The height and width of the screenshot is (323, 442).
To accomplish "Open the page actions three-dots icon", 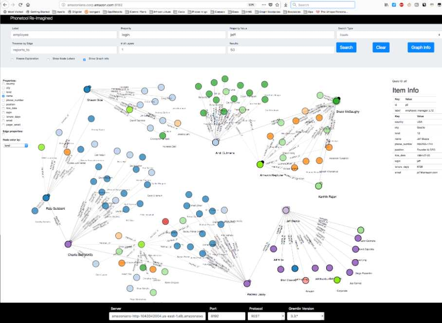I will click(264, 5).
